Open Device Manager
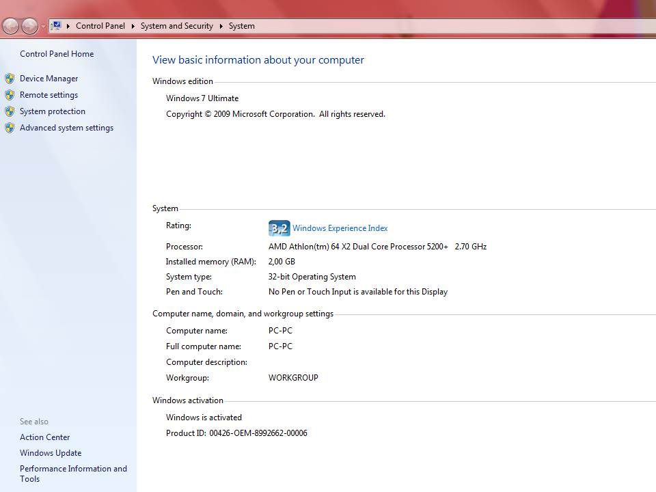Screen dimensions: 656x492 click(x=49, y=78)
